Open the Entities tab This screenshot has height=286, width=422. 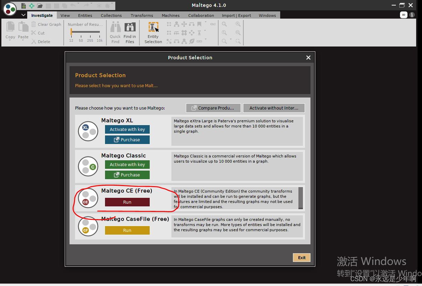point(85,16)
